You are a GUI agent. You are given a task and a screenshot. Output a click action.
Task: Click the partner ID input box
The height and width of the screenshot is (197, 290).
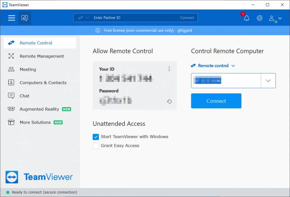coord(226,81)
